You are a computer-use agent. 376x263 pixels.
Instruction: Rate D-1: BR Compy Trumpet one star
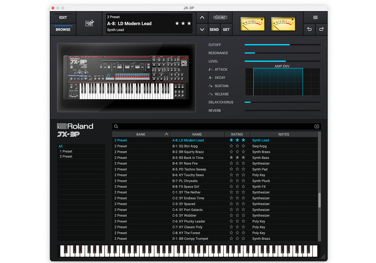pyautogui.click(x=231, y=239)
